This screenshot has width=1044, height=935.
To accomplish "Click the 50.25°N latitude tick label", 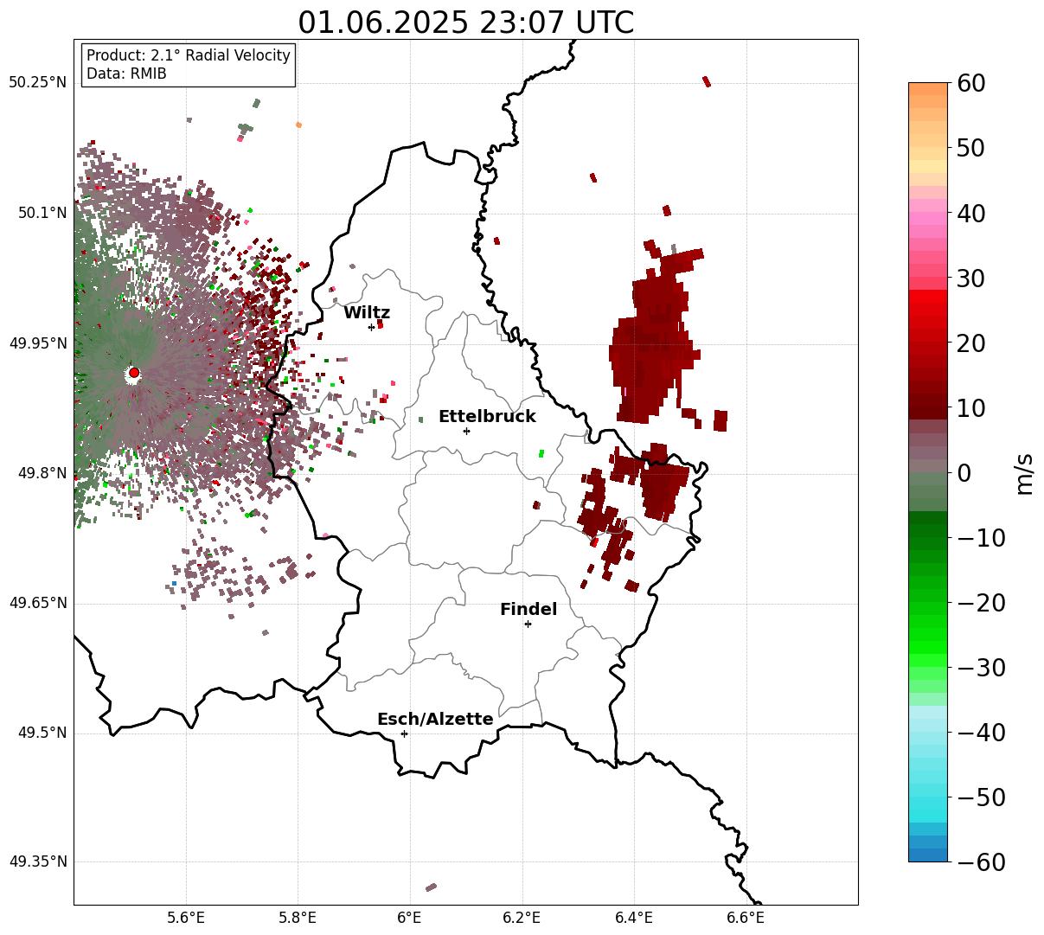I will tap(38, 83).
